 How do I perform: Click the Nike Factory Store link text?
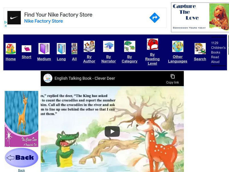[44, 21]
